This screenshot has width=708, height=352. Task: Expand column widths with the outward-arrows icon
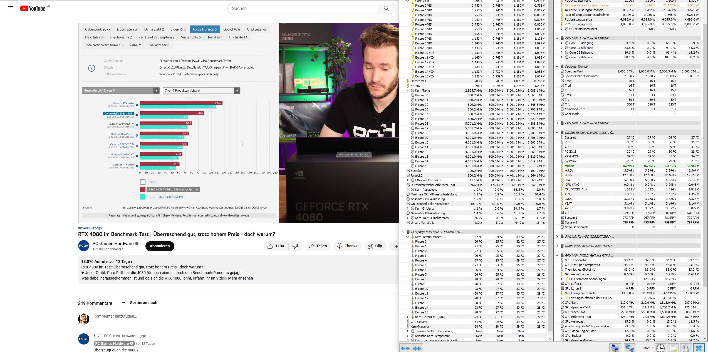pyautogui.click(x=405, y=348)
